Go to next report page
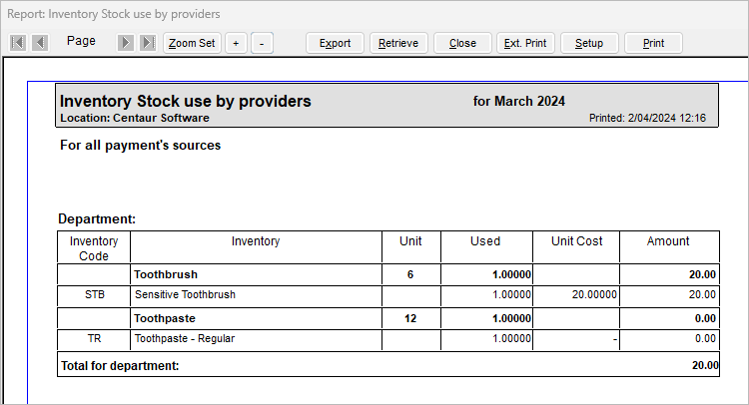749x405 pixels. tap(126, 43)
